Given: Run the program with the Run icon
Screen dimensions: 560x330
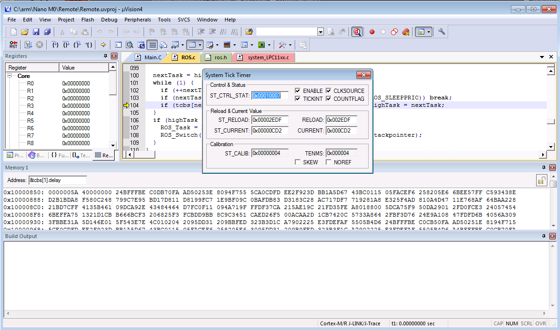Looking at the screenshot, I should pyautogui.click(x=28, y=45).
